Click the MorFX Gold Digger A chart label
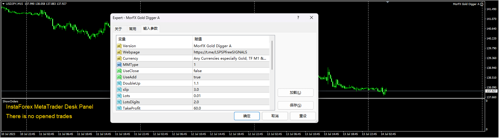Image resolution: width=499 pixels, height=138 pixels. coord(466,4)
